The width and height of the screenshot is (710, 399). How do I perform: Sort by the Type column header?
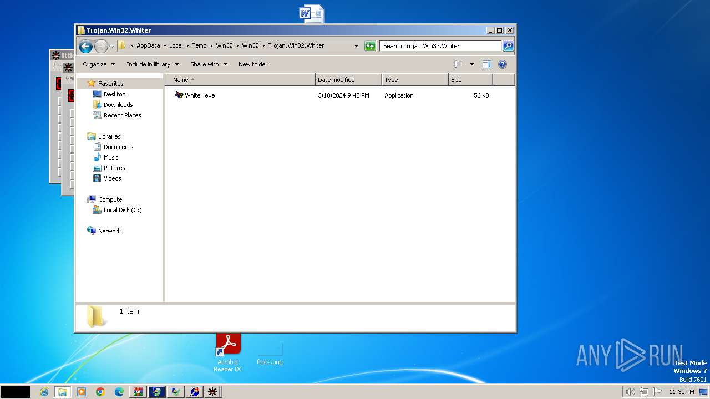(415, 80)
